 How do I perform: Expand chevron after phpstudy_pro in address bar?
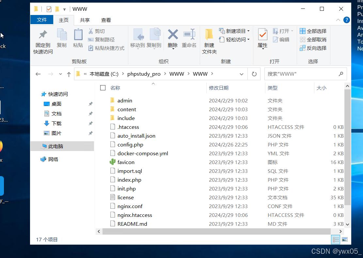coord(165,74)
